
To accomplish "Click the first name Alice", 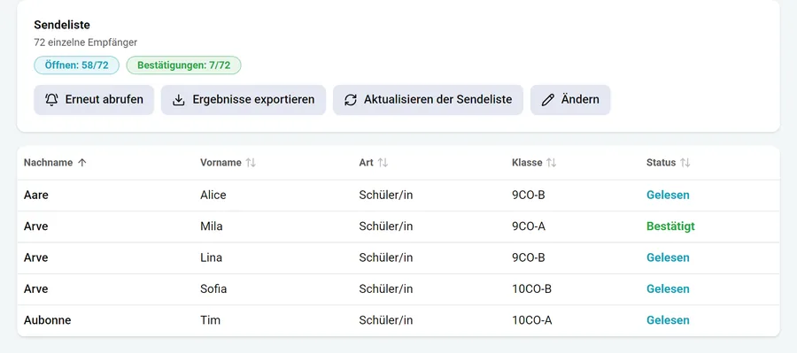I will point(213,195).
